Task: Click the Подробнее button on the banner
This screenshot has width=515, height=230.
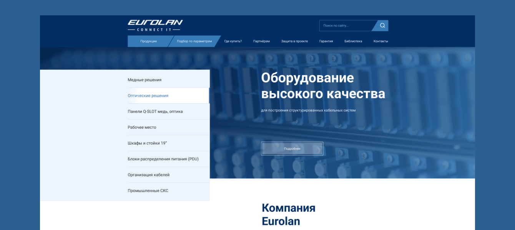Action: click(292, 148)
